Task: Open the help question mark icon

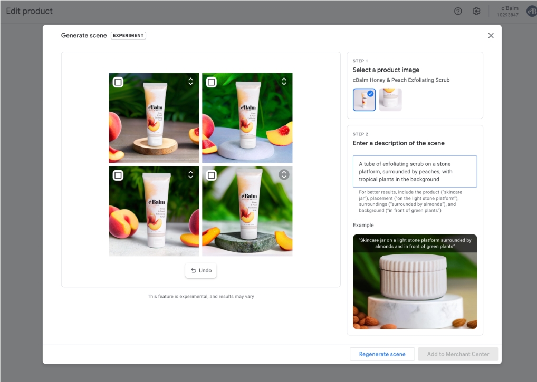Action: click(458, 11)
